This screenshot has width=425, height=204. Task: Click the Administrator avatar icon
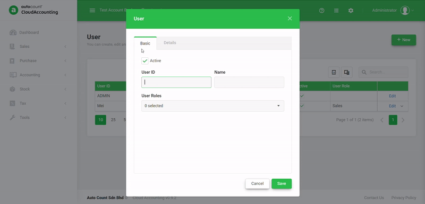coord(405,11)
